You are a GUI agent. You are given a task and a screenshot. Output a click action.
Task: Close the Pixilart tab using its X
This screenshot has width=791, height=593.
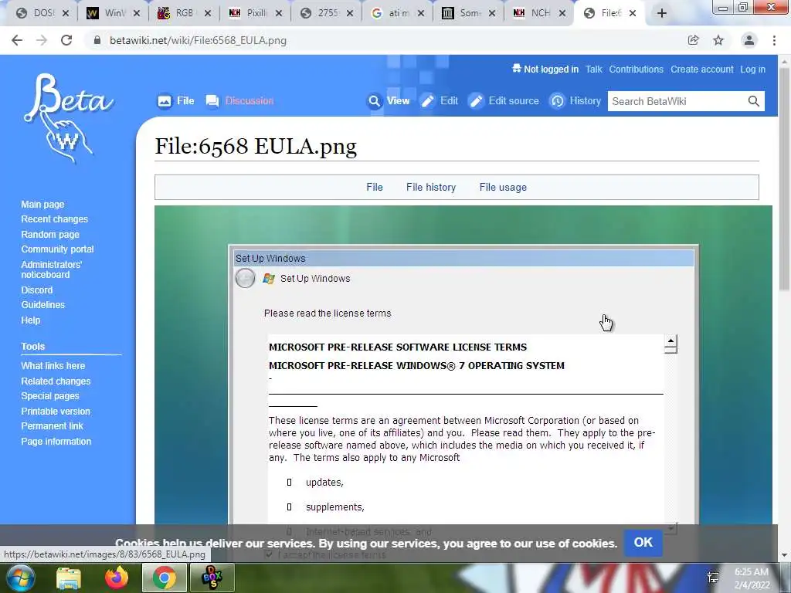[x=278, y=13]
